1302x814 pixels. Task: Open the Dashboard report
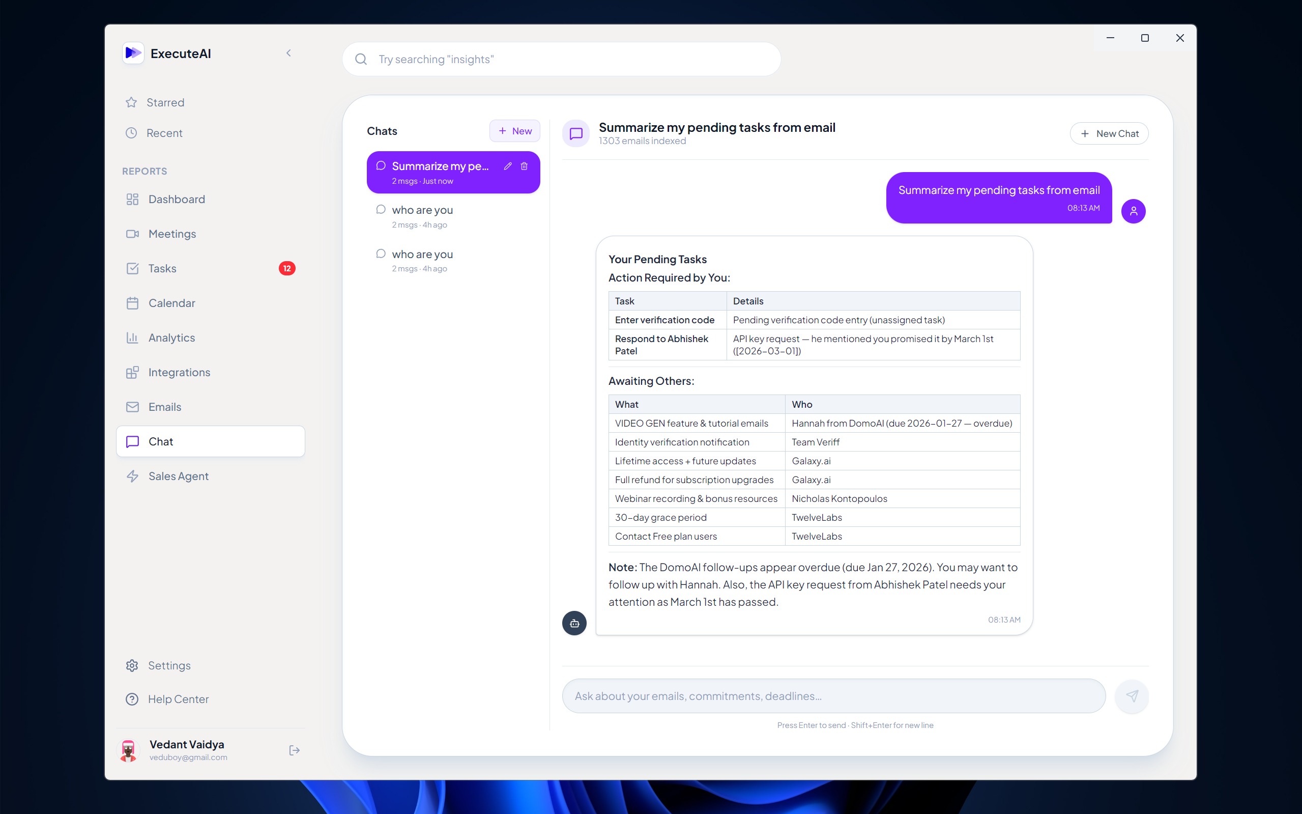(177, 199)
